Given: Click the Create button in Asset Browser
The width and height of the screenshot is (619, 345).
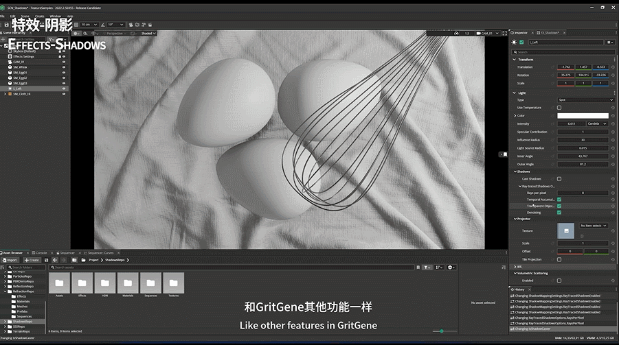Looking at the screenshot, I should pos(32,260).
